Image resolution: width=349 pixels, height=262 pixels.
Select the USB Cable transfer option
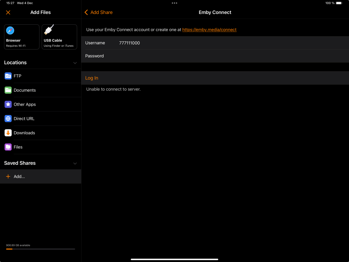pyautogui.click(x=59, y=37)
